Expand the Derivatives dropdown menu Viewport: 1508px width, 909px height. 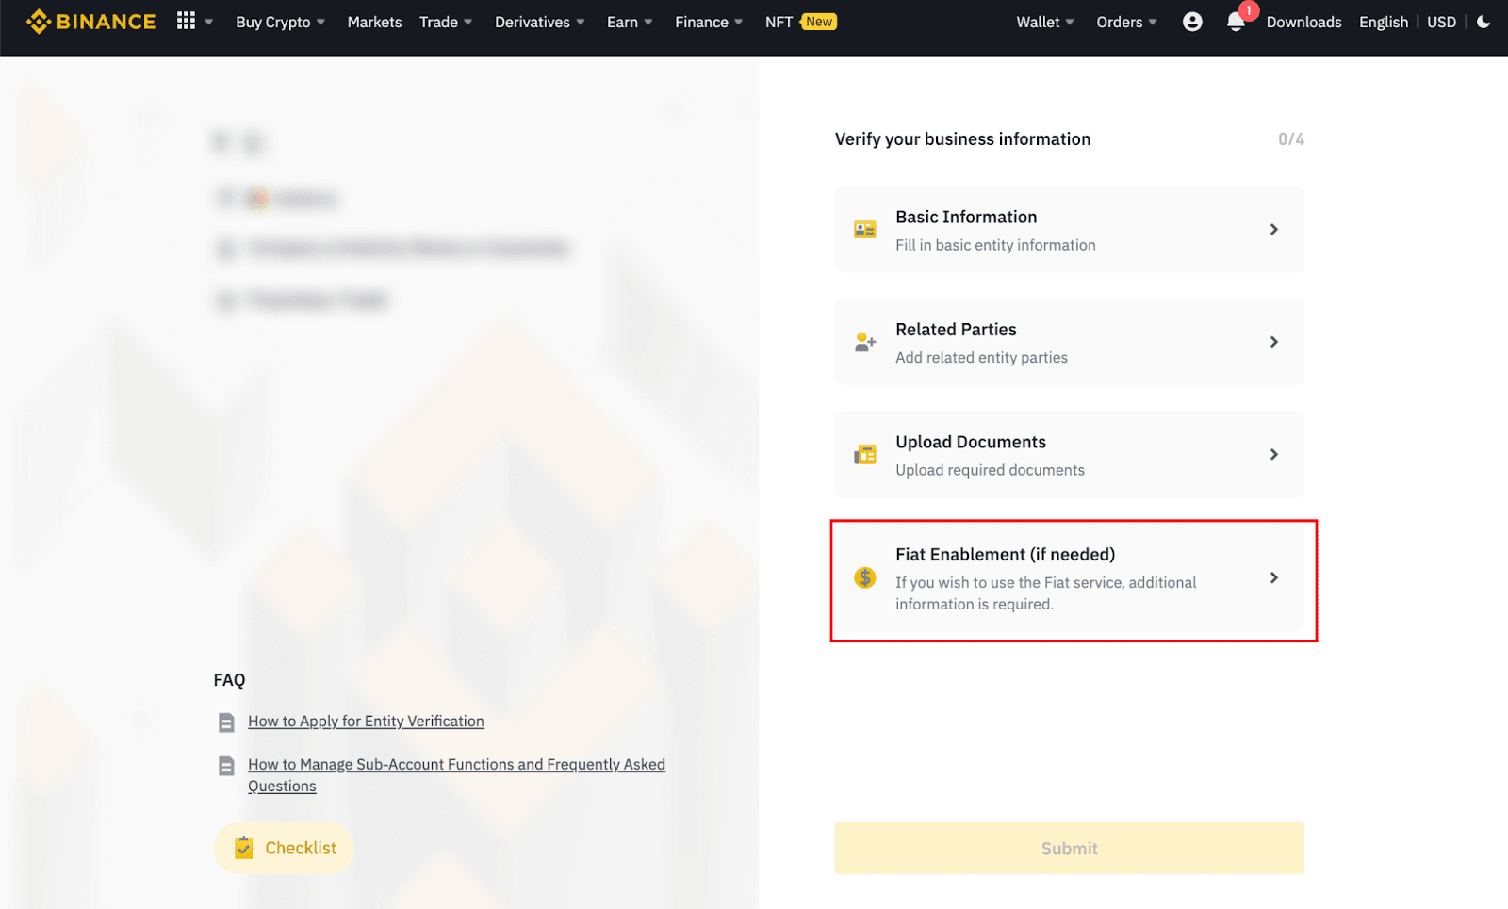540,22
